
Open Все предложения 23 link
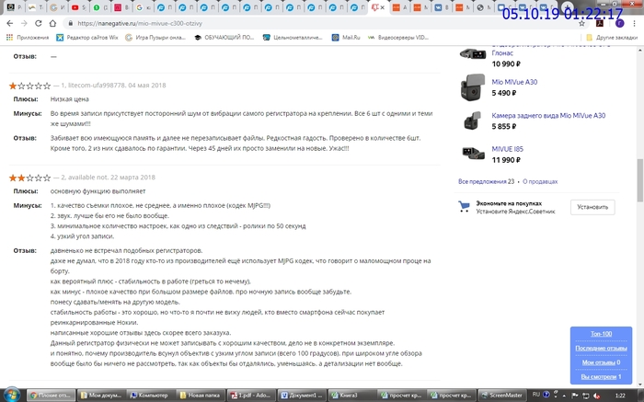pyautogui.click(x=487, y=181)
